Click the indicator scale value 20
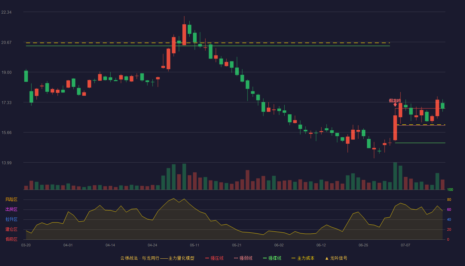 (x=449, y=230)
